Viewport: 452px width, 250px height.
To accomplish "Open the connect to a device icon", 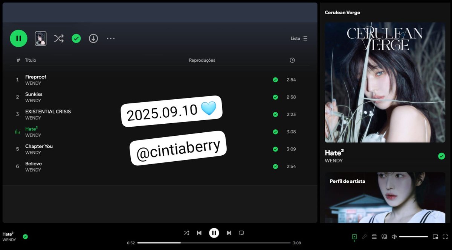I will (384, 236).
